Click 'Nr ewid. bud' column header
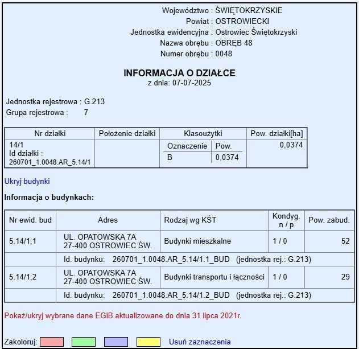Screen dimensions: 359x349 (30, 220)
